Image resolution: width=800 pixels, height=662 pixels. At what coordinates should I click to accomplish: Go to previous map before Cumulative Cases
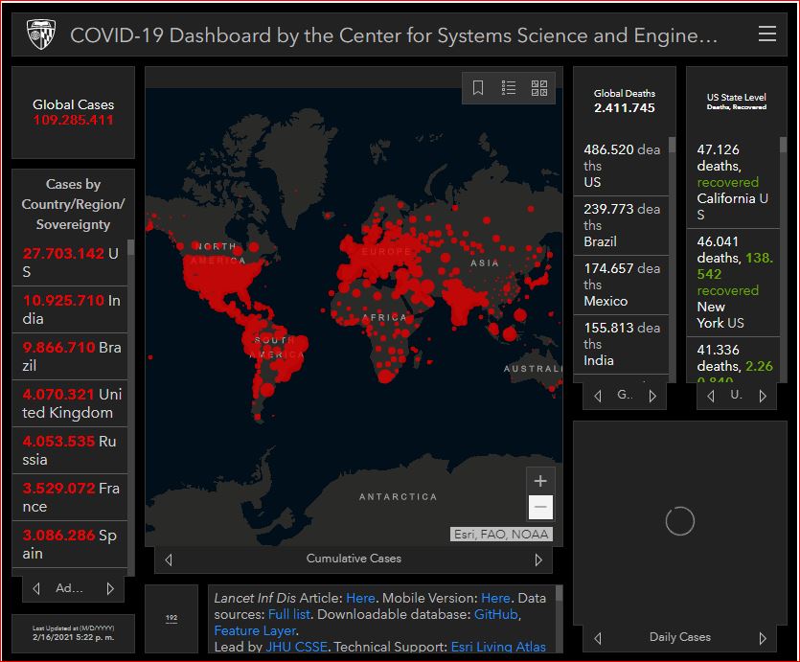(x=170, y=559)
